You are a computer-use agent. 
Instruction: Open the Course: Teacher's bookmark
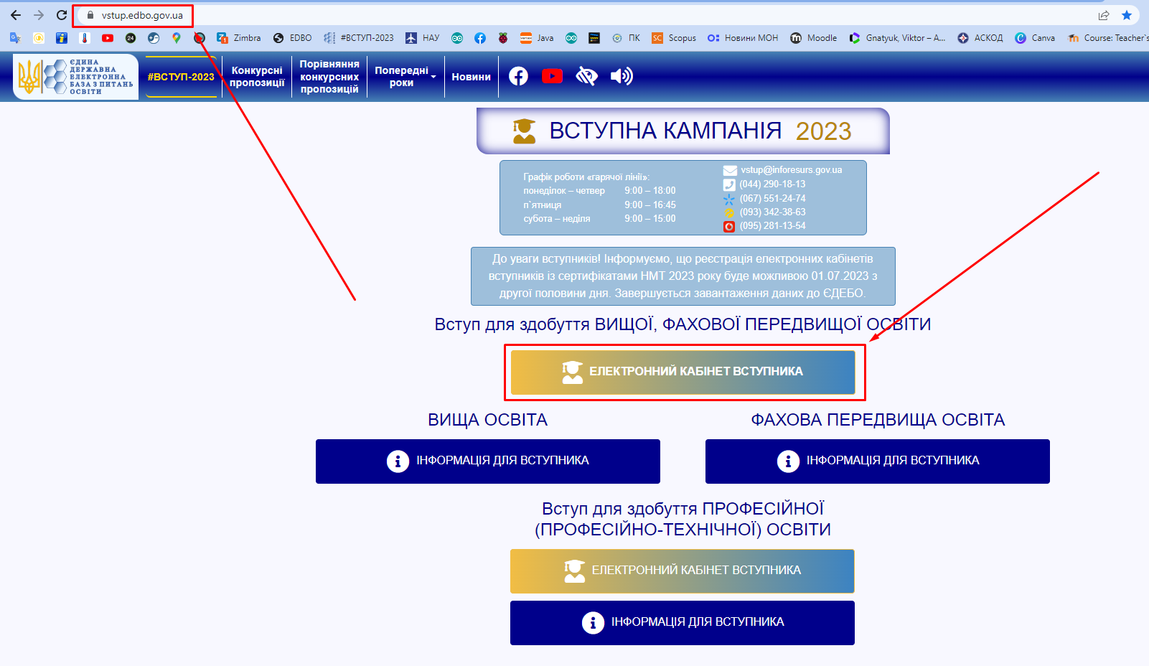tap(1108, 38)
